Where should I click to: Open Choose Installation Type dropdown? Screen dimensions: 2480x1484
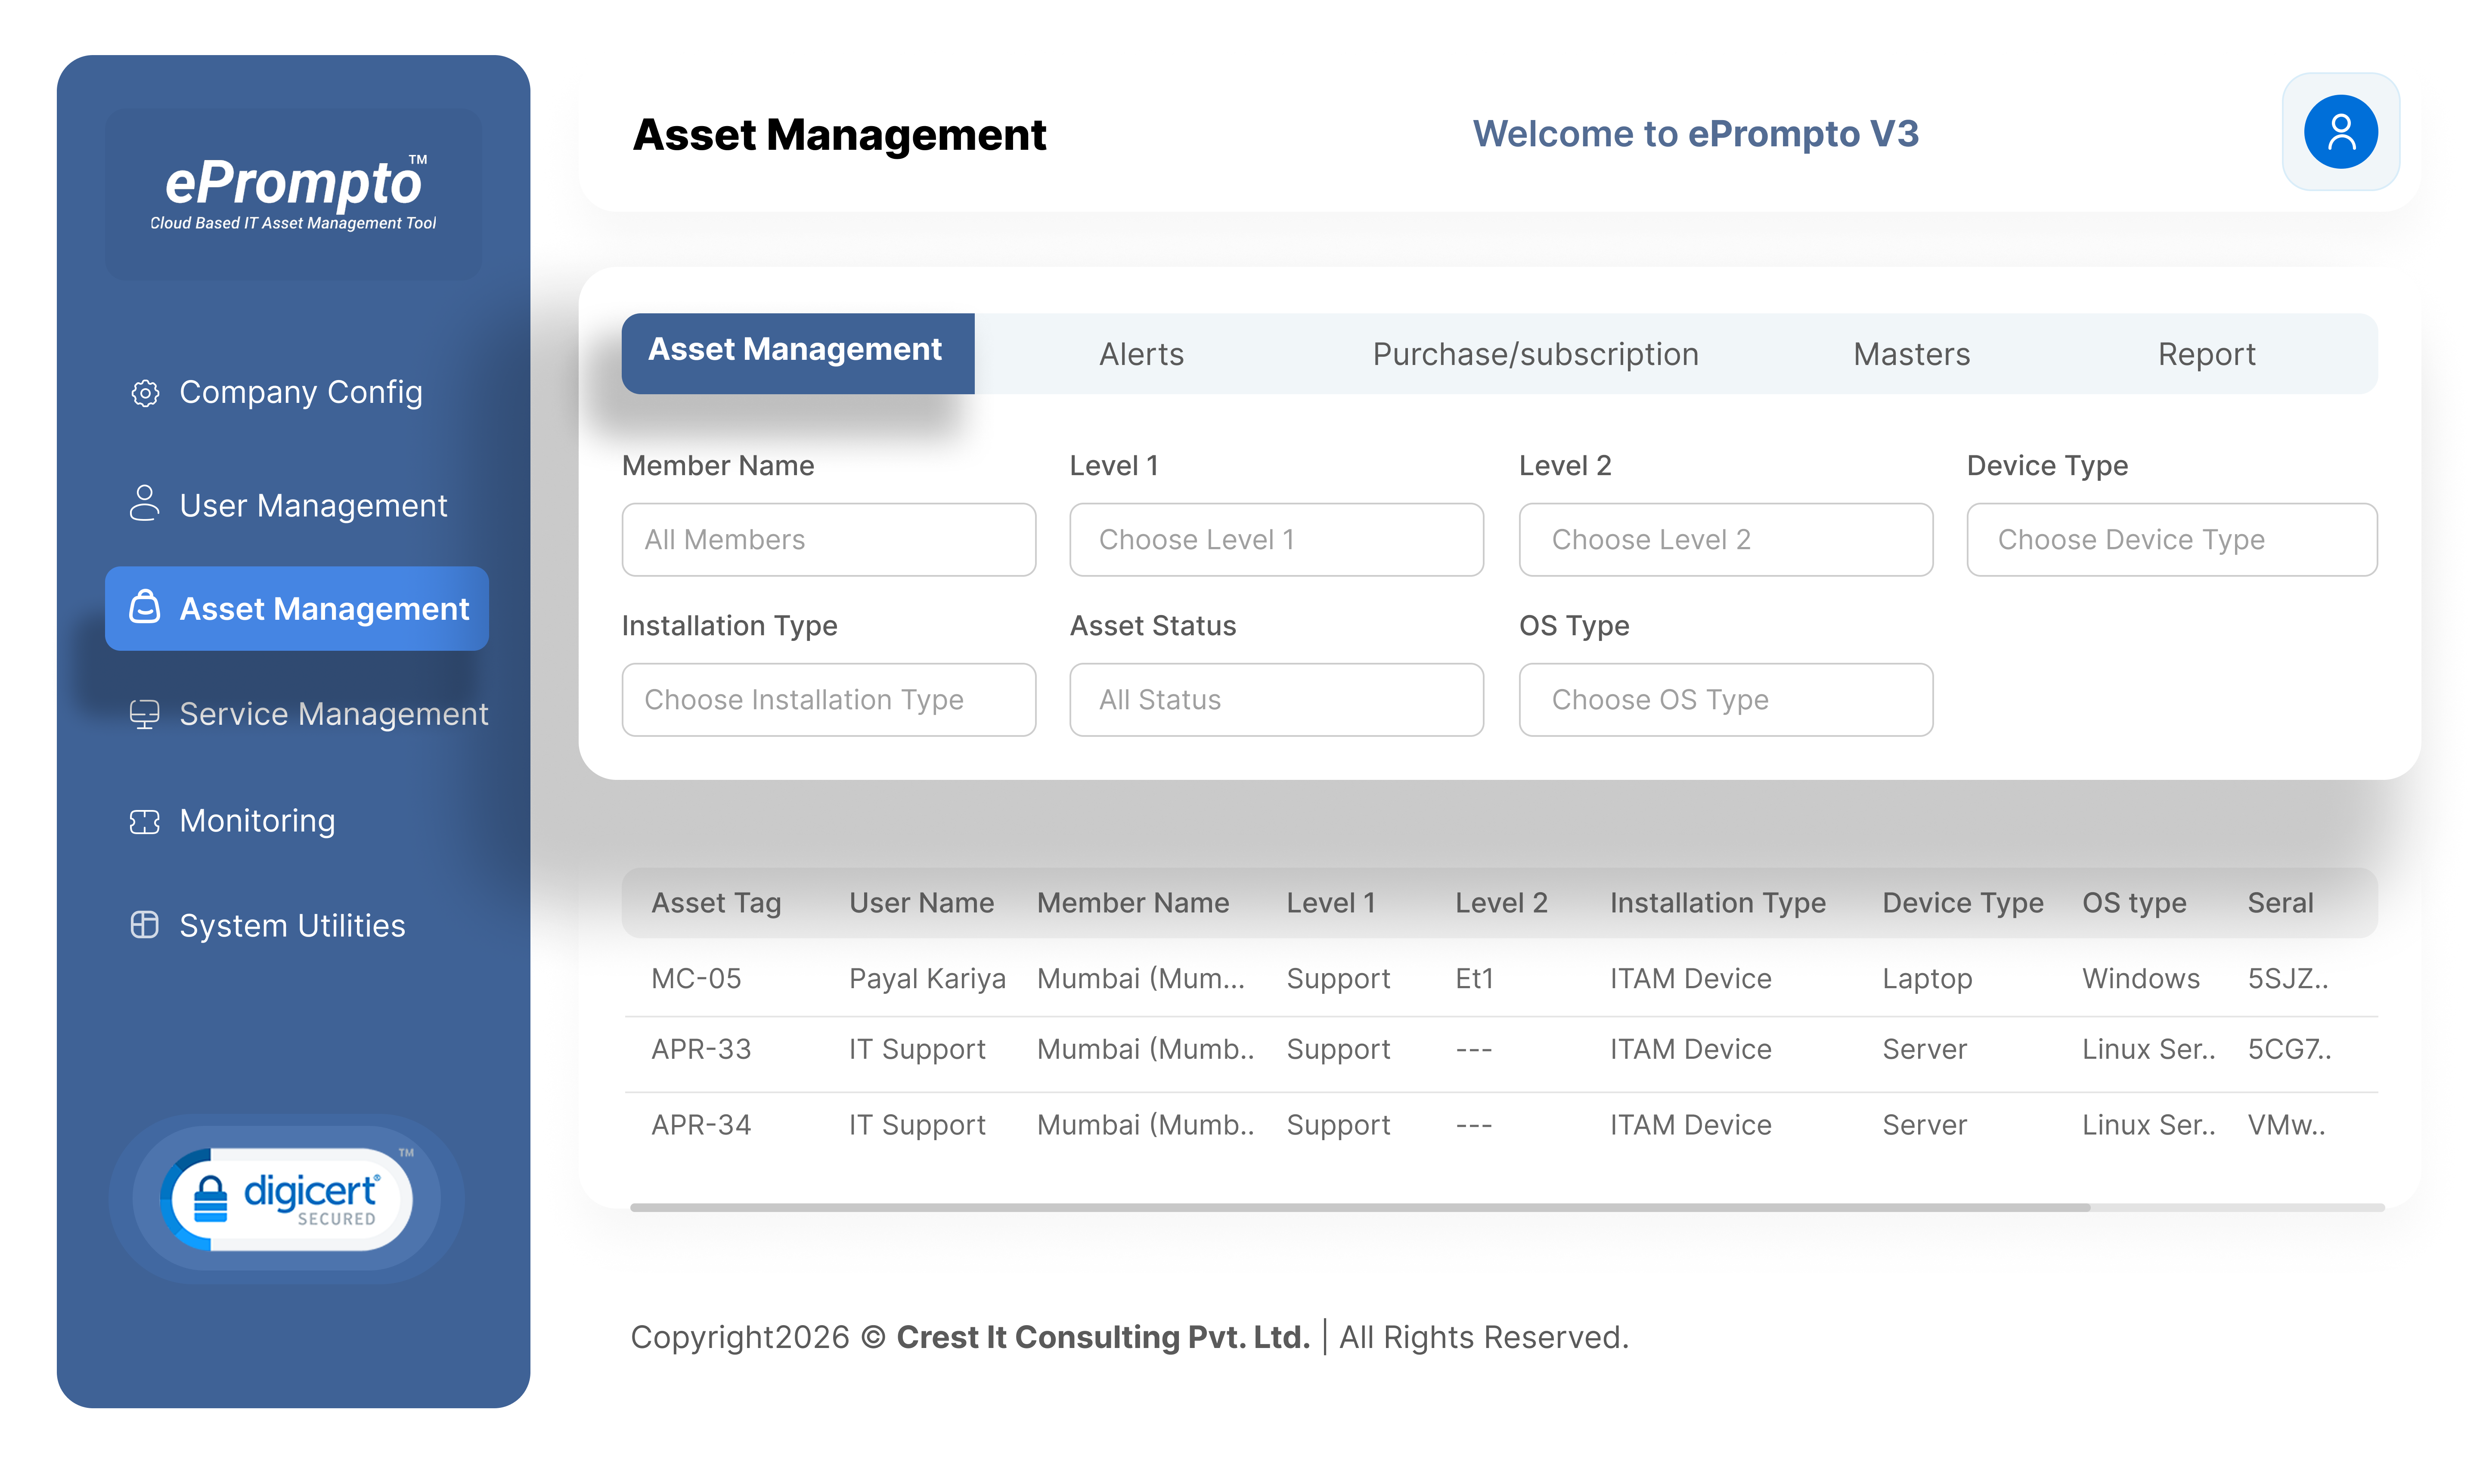[x=828, y=699]
